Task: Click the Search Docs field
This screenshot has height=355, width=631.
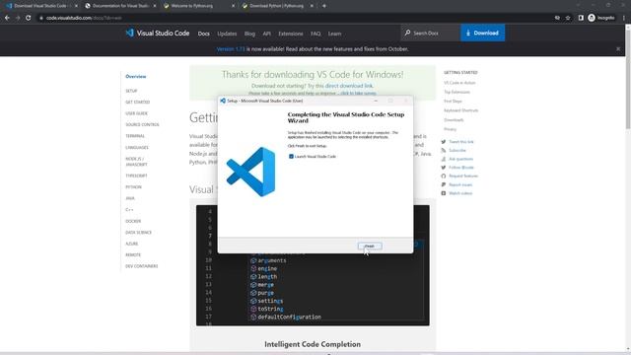Action: tap(431, 33)
